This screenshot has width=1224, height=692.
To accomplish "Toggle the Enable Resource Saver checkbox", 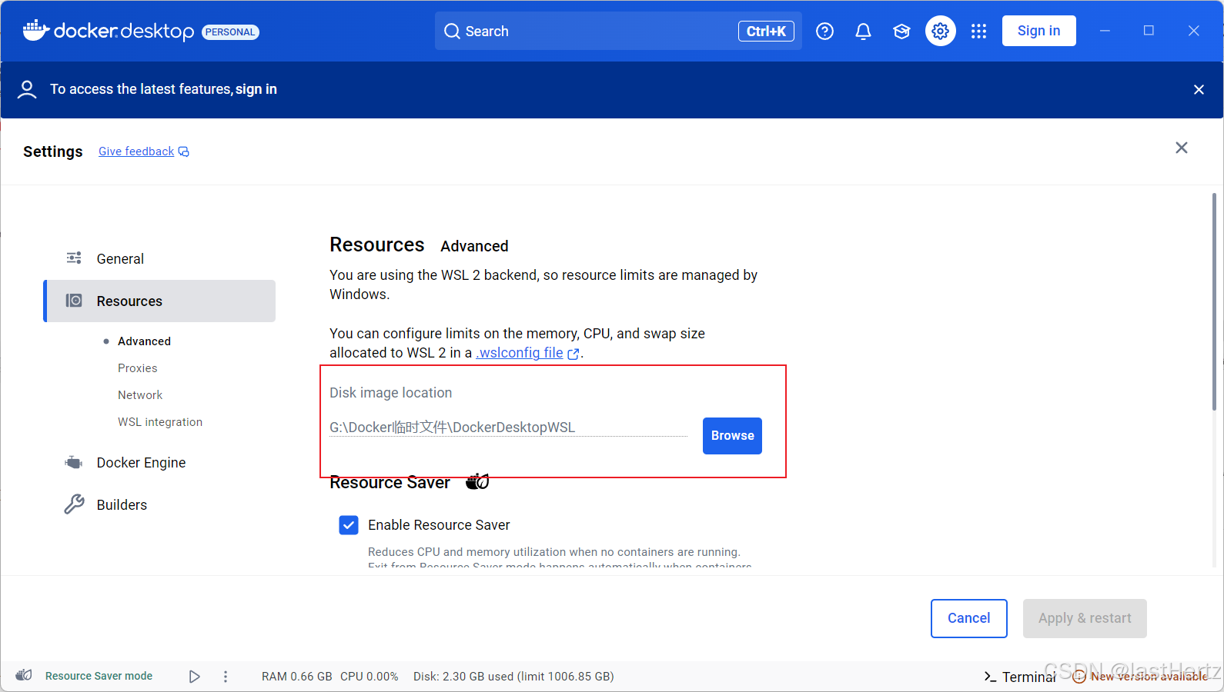I will coord(349,525).
